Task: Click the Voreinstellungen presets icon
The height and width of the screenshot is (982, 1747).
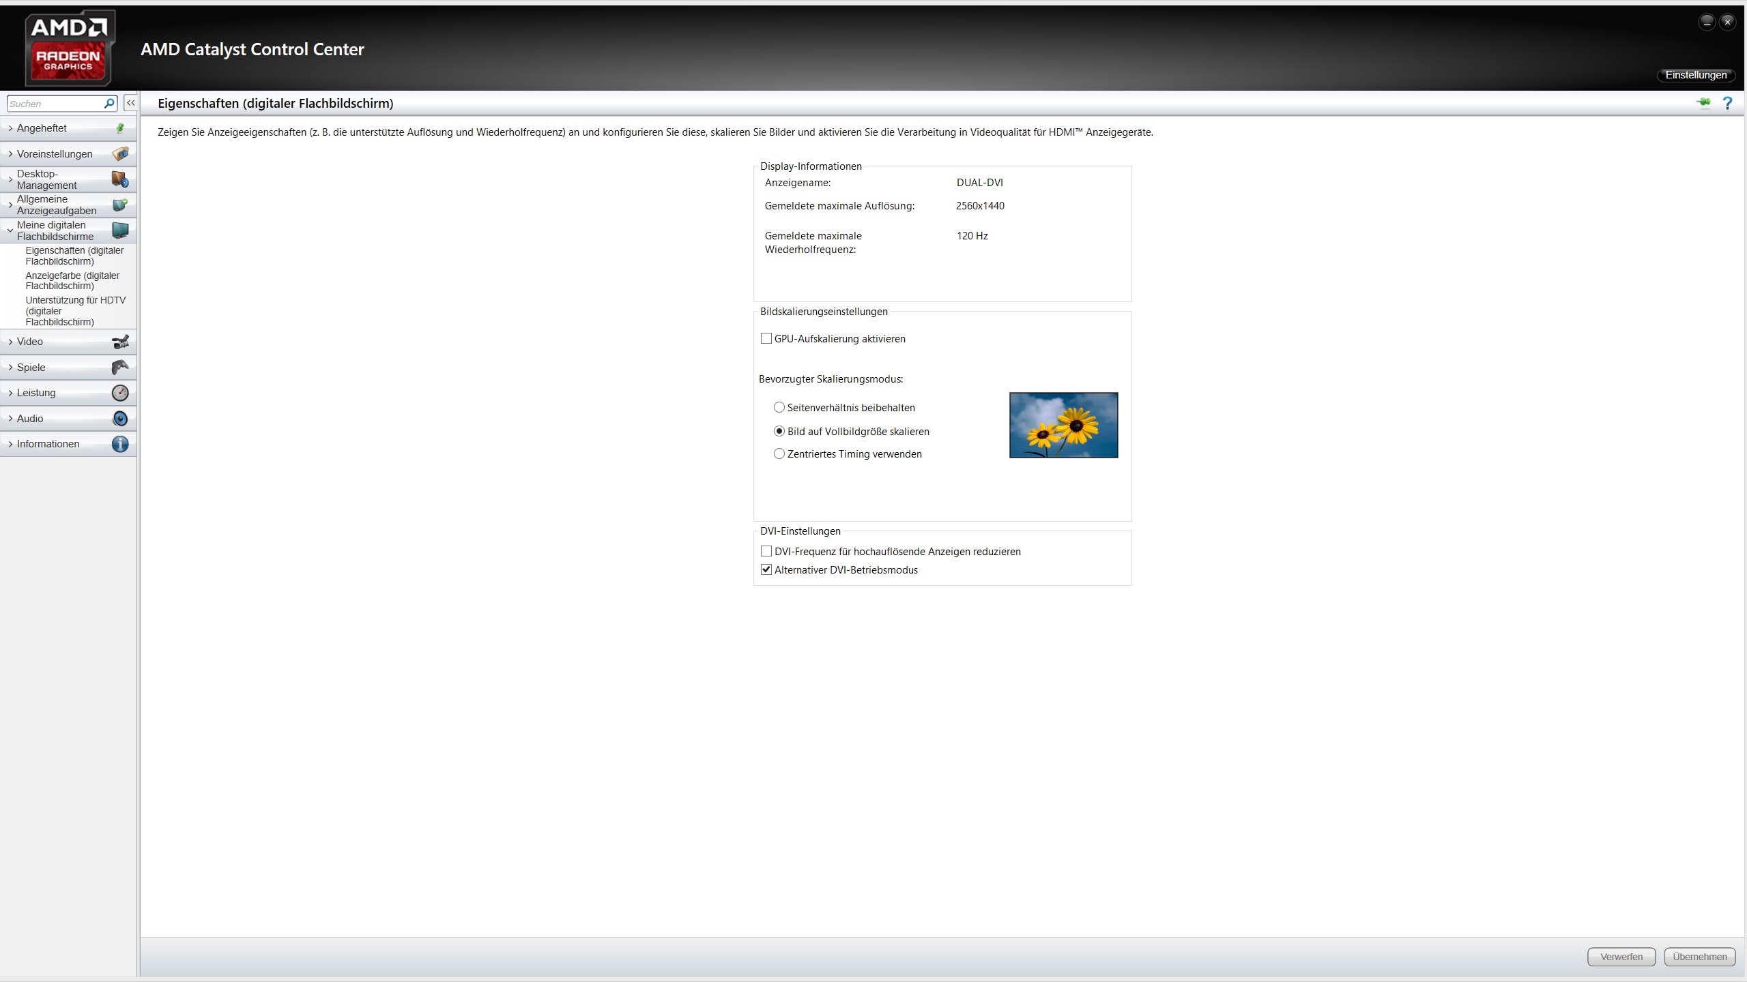Action: (x=120, y=154)
